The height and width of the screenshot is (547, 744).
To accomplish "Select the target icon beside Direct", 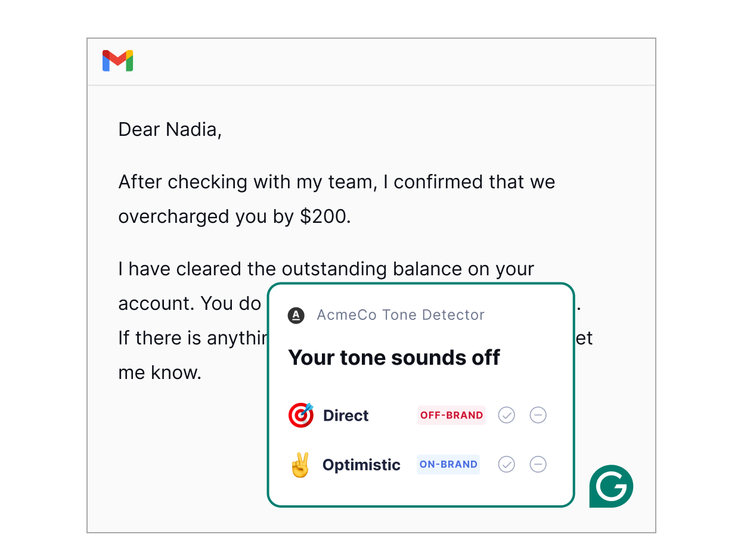I will (x=300, y=415).
